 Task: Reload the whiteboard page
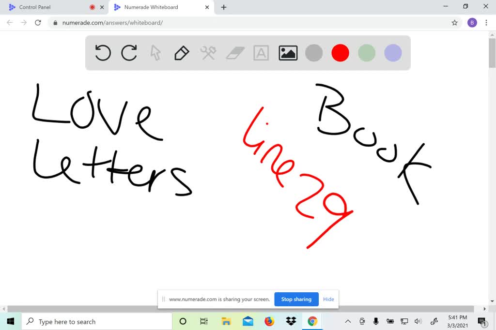click(x=38, y=23)
